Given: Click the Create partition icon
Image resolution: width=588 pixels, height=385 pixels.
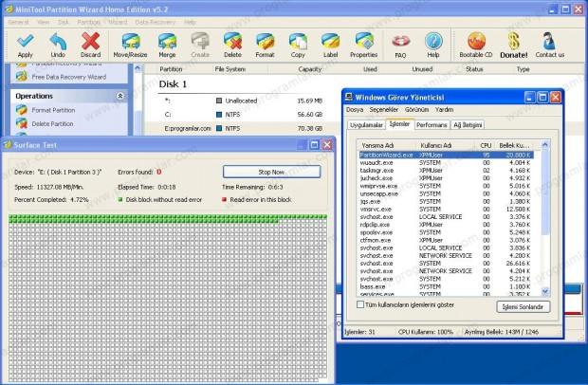Looking at the screenshot, I should point(200,41).
